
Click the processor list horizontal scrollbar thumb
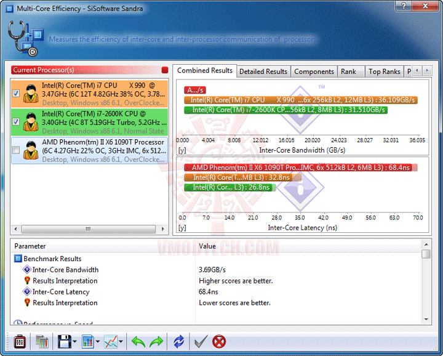[x=89, y=229]
